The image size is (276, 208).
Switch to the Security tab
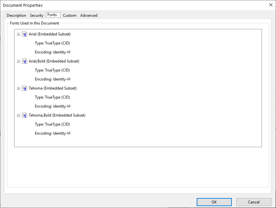36,15
